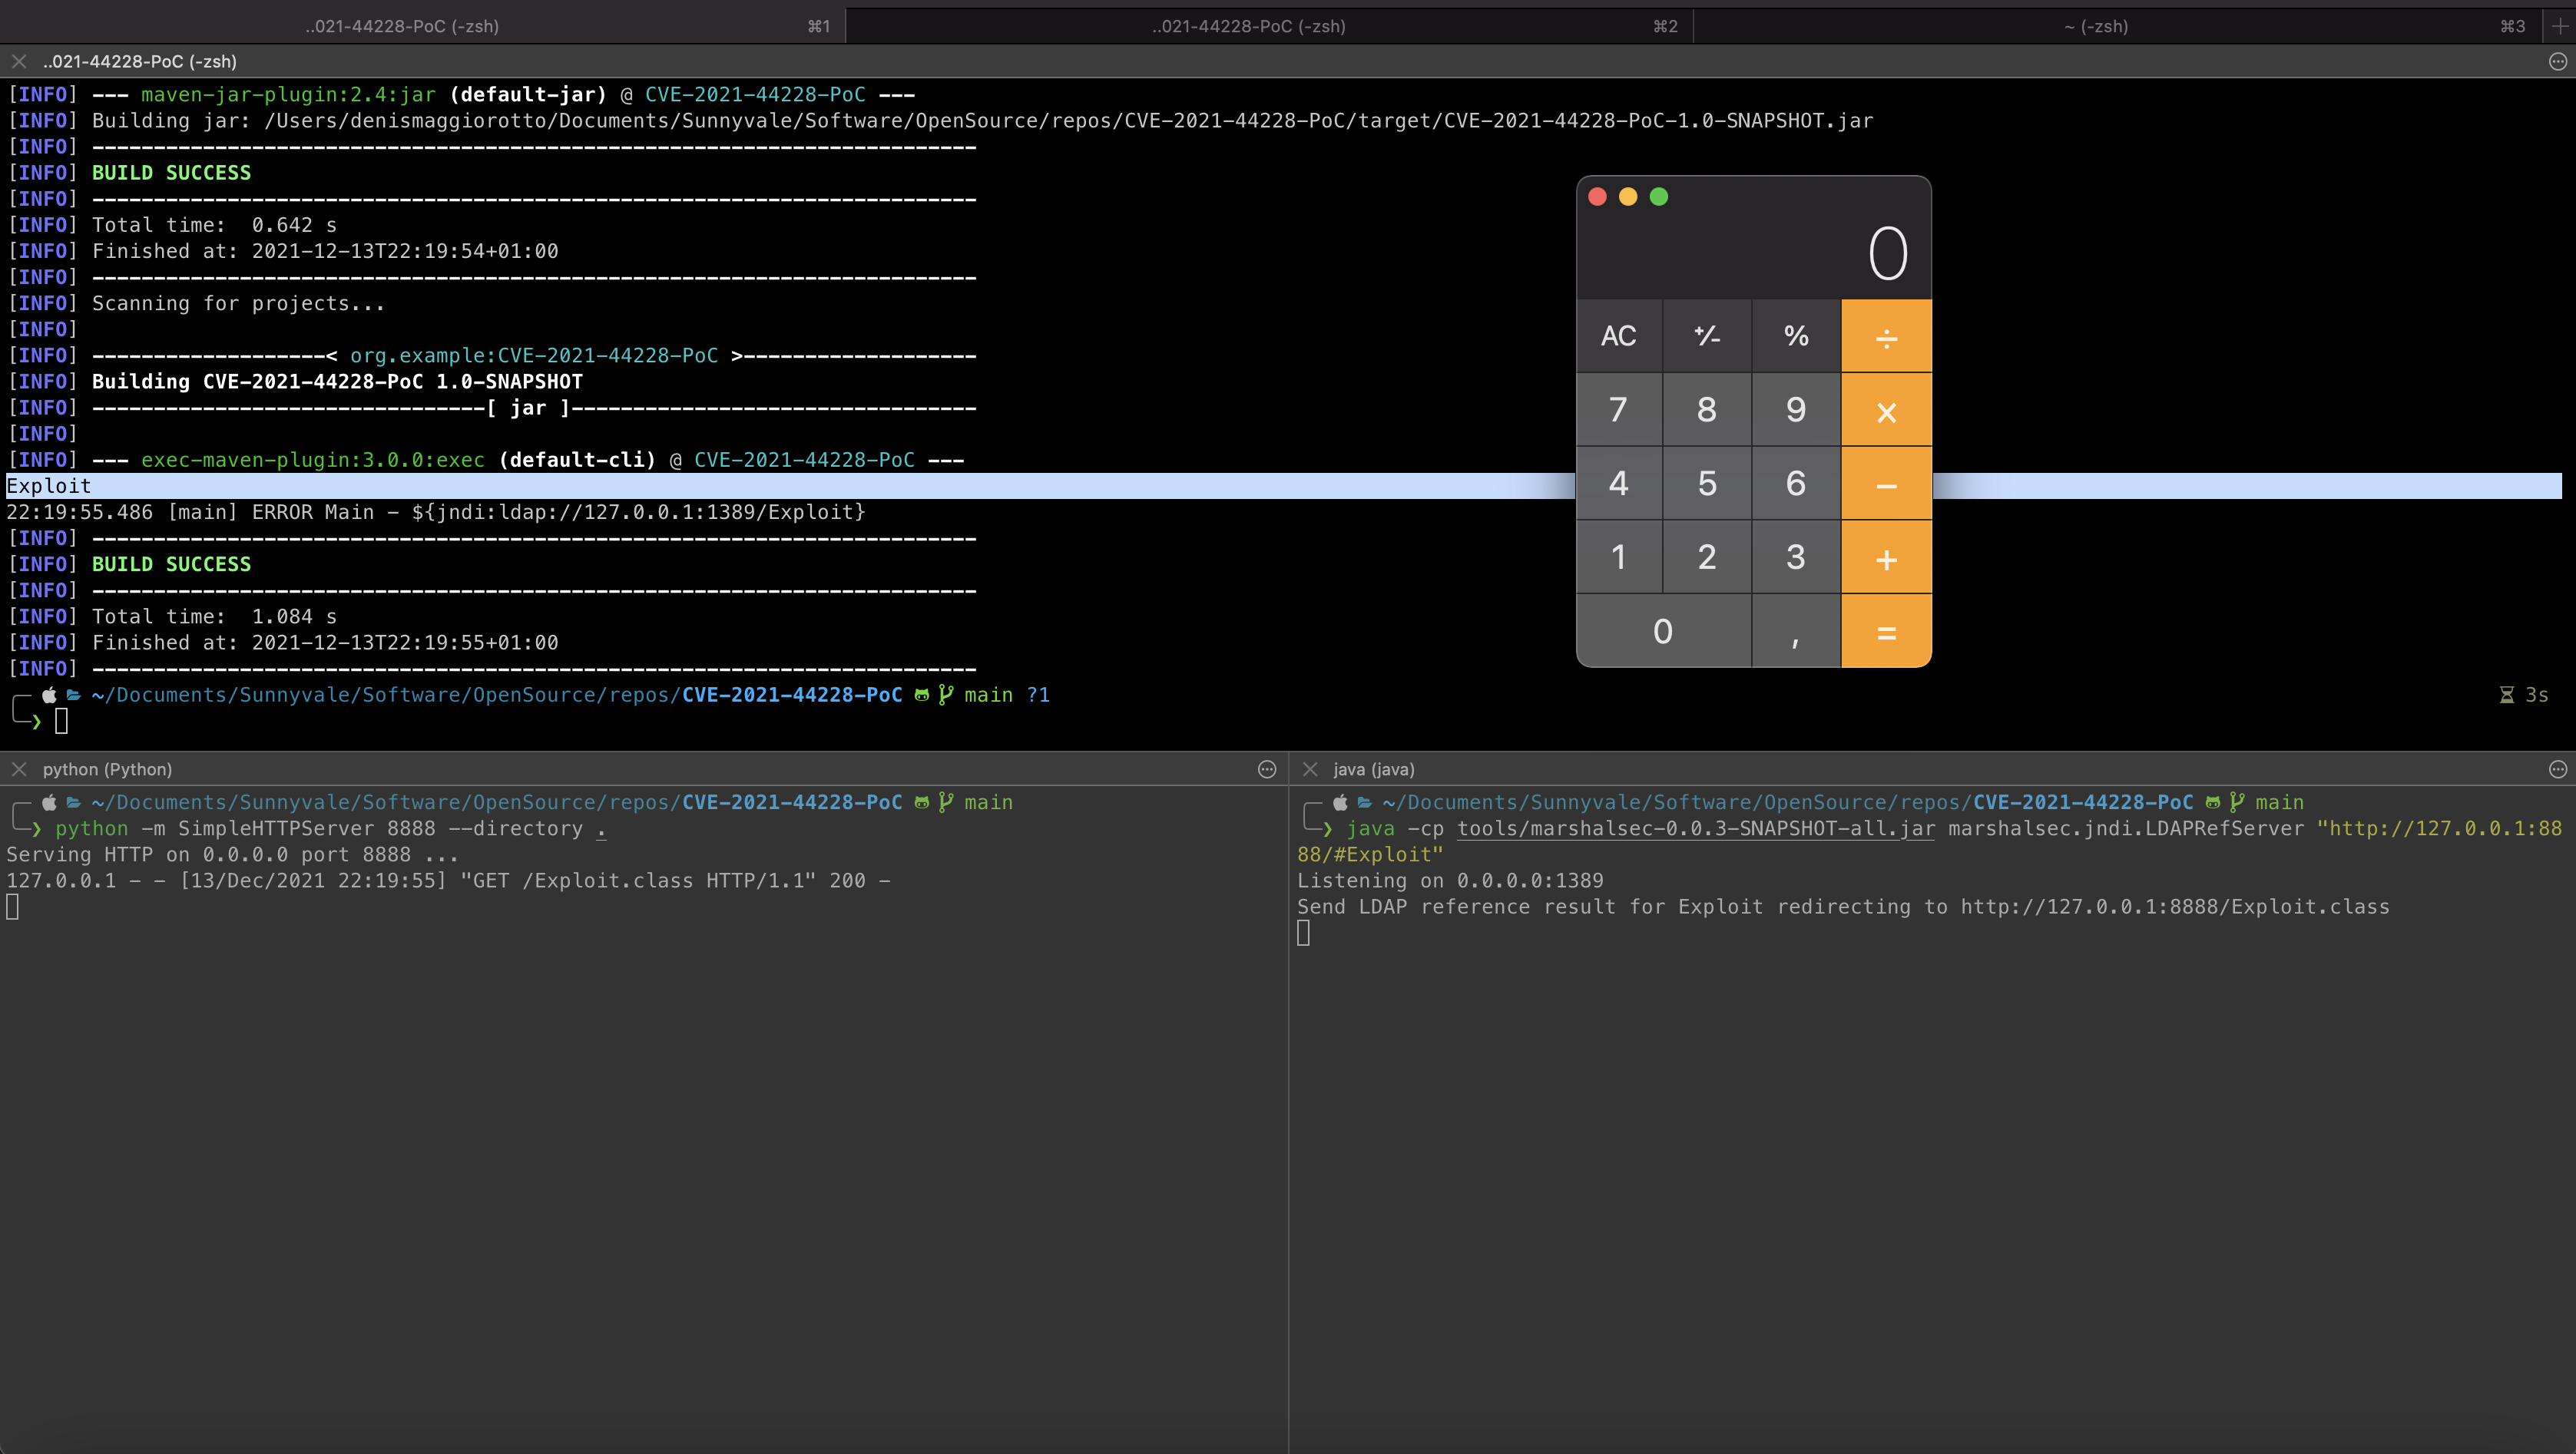
Task: Add a new terminal tab
Action: [x=2559, y=26]
